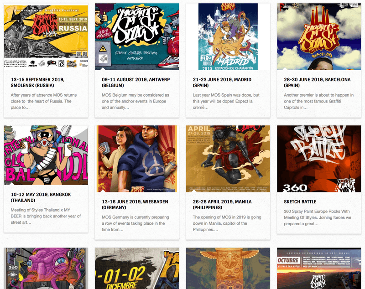Click excerpt 'Last year MOS Spain was dope'

pos(226,101)
